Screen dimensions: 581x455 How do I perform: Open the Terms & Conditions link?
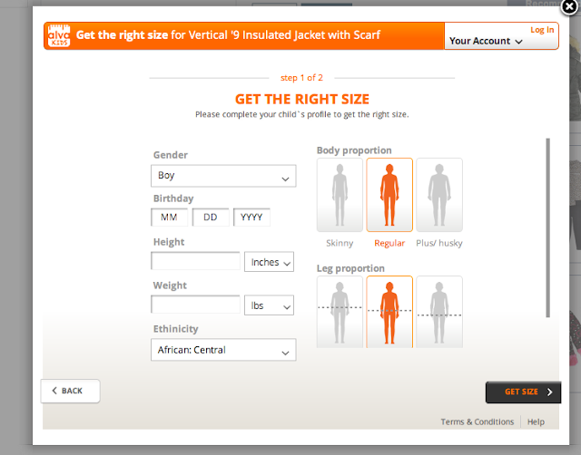[478, 421]
